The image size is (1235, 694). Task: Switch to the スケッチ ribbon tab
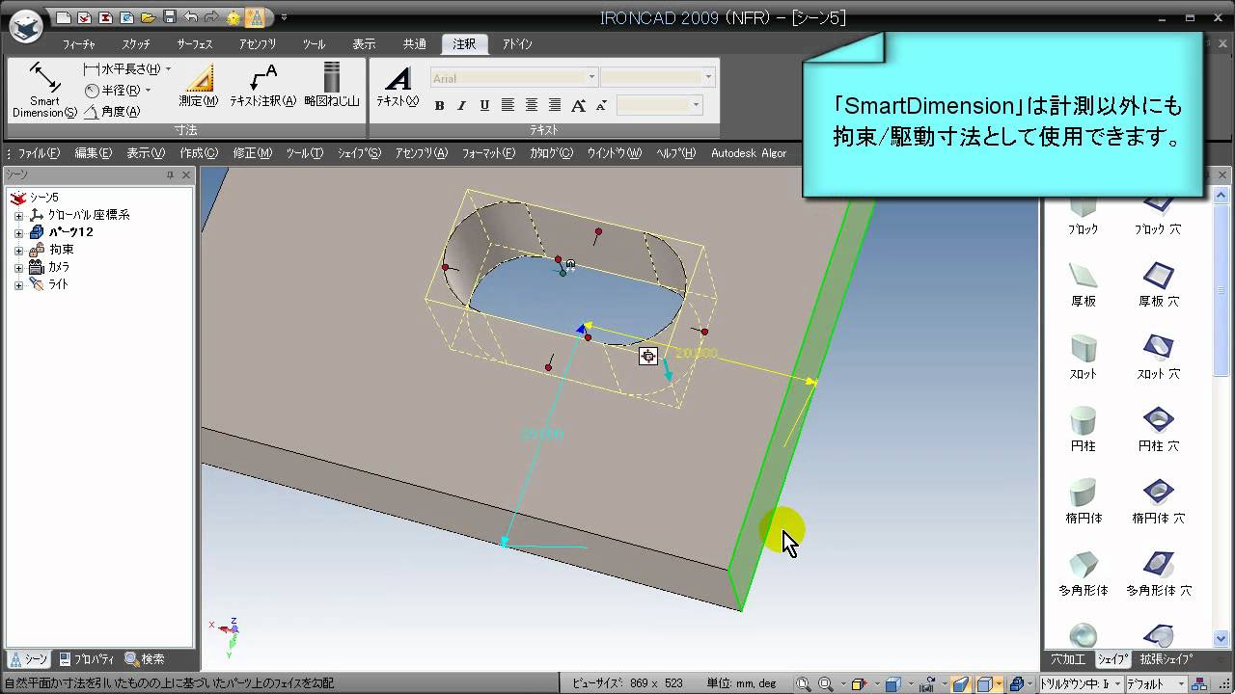click(x=135, y=44)
